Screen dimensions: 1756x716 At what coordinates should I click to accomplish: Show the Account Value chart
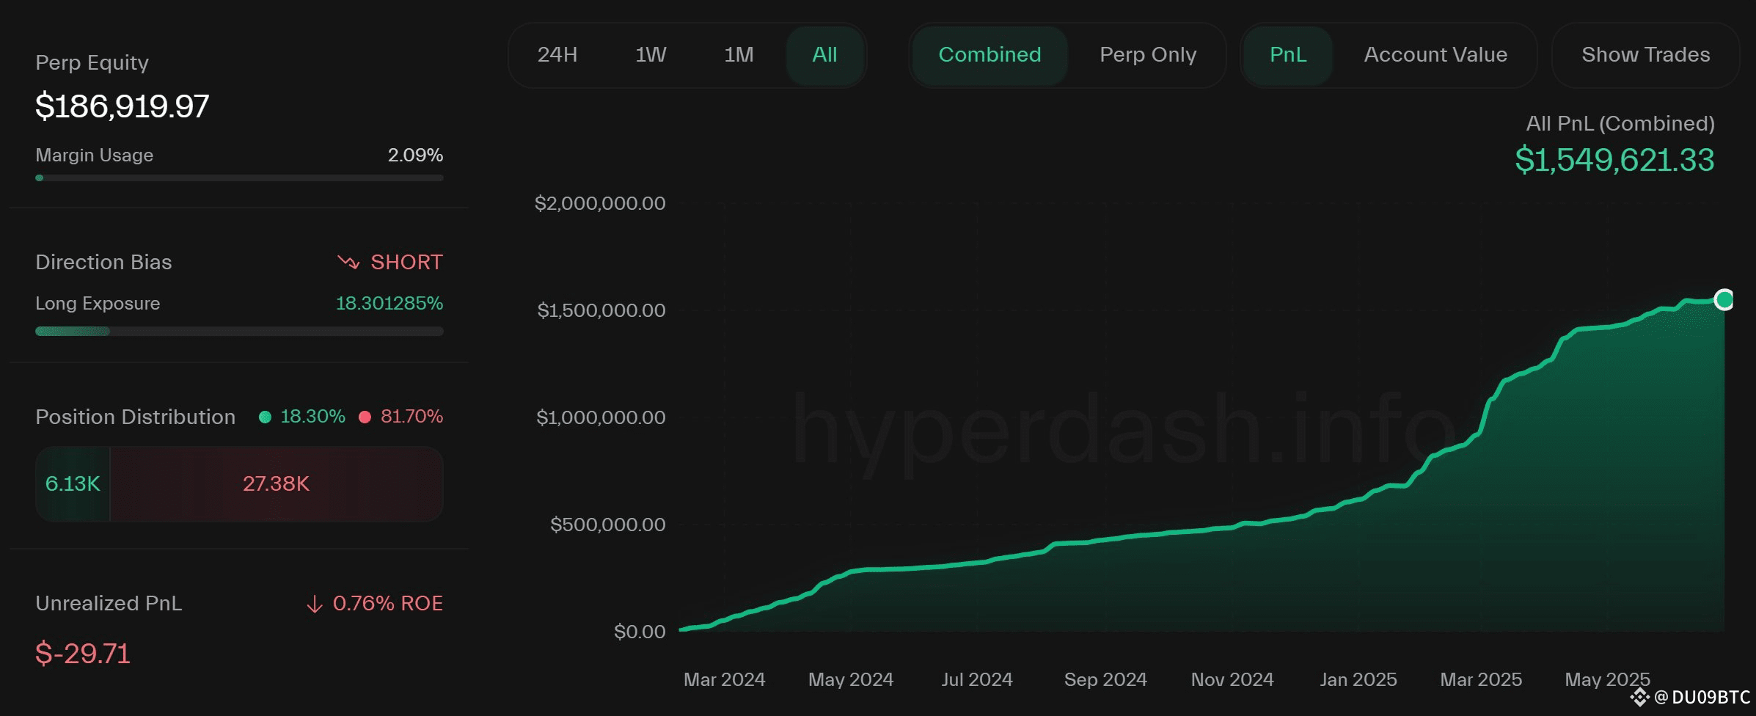(1435, 55)
